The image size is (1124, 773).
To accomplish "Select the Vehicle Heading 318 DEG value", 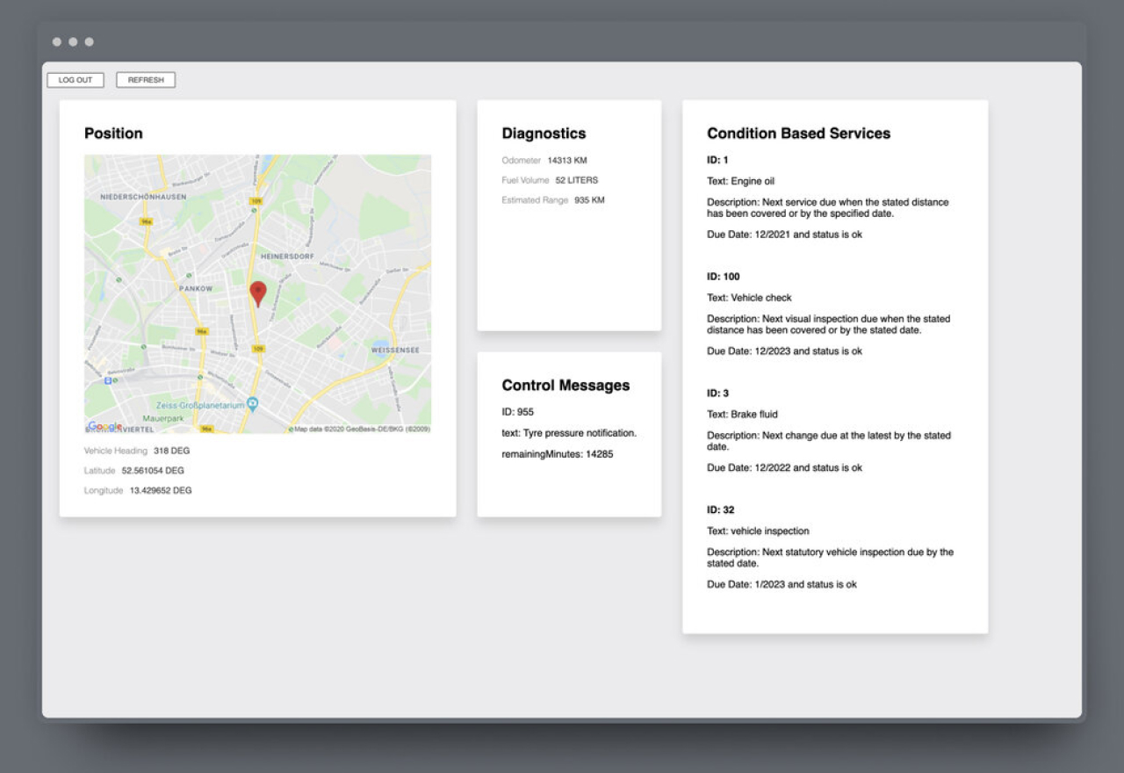I will pos(171,451).
